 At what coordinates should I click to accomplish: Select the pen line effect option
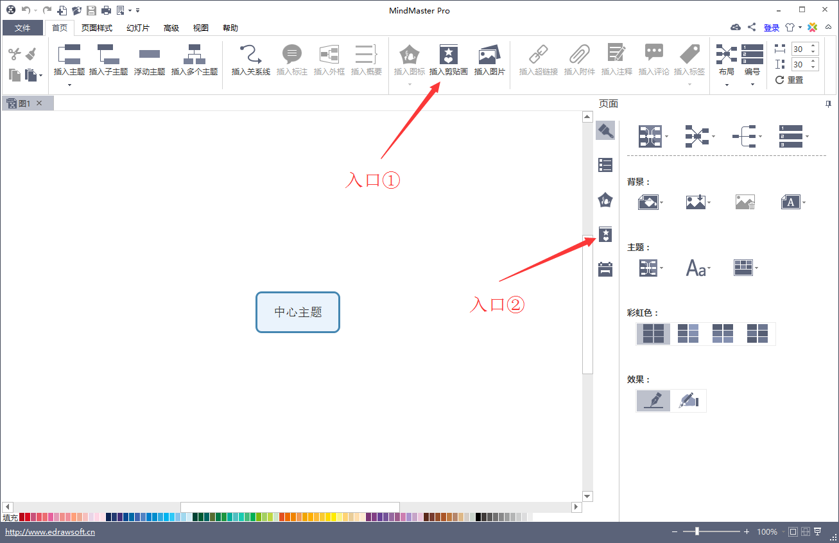pos(653,401)
